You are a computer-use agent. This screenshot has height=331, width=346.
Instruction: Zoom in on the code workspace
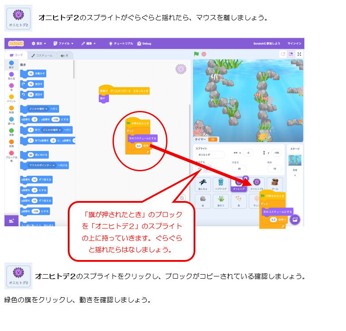coord(182,198)
